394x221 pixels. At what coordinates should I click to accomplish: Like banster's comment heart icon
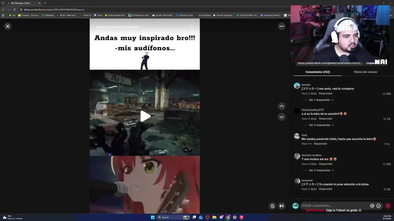pos(384,94)
